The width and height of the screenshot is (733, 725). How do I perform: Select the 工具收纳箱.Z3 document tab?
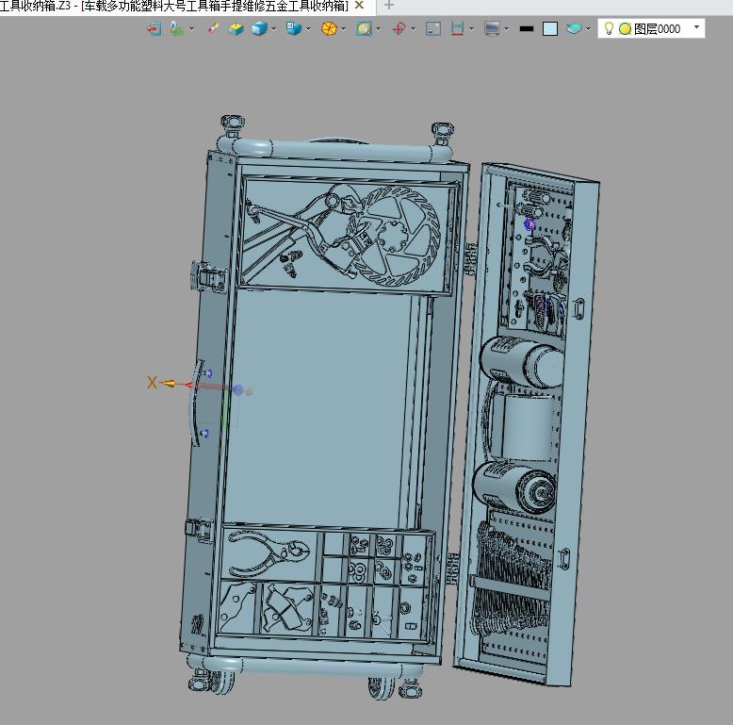pos(174,5)
